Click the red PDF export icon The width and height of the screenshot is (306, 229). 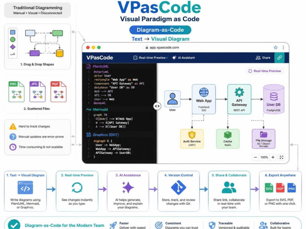[x=280, y=188]
